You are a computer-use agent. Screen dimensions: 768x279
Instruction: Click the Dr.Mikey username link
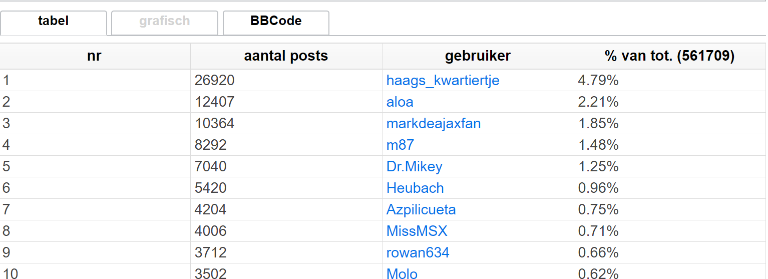click(414, 167)
